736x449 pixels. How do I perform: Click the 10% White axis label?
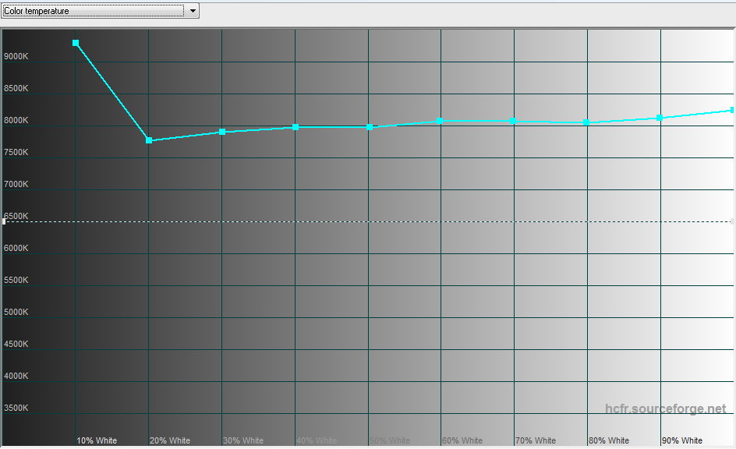tap(97, 440)
